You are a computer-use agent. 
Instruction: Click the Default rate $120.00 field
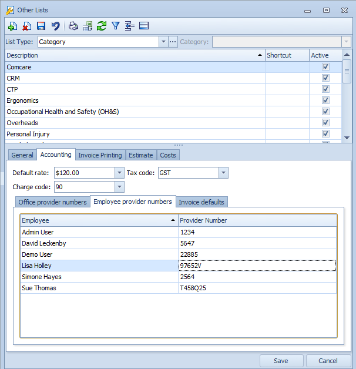coord(85,173)
